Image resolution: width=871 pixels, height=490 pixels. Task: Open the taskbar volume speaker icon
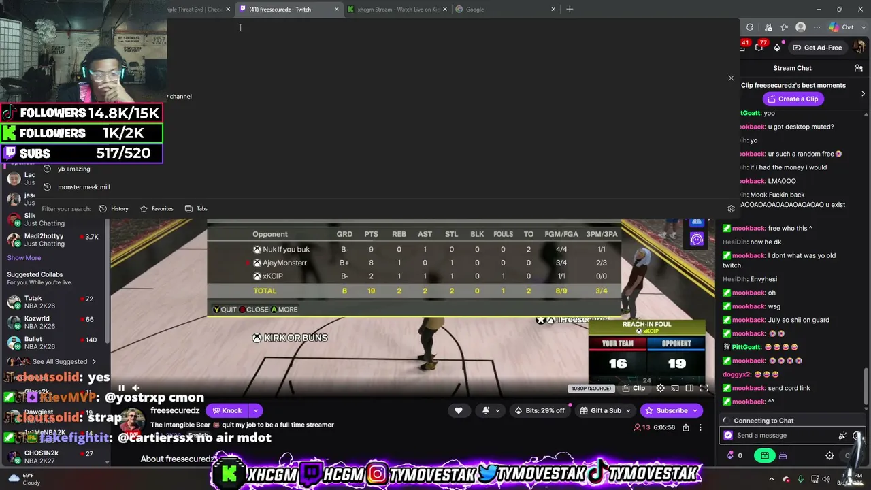[825, 478]
